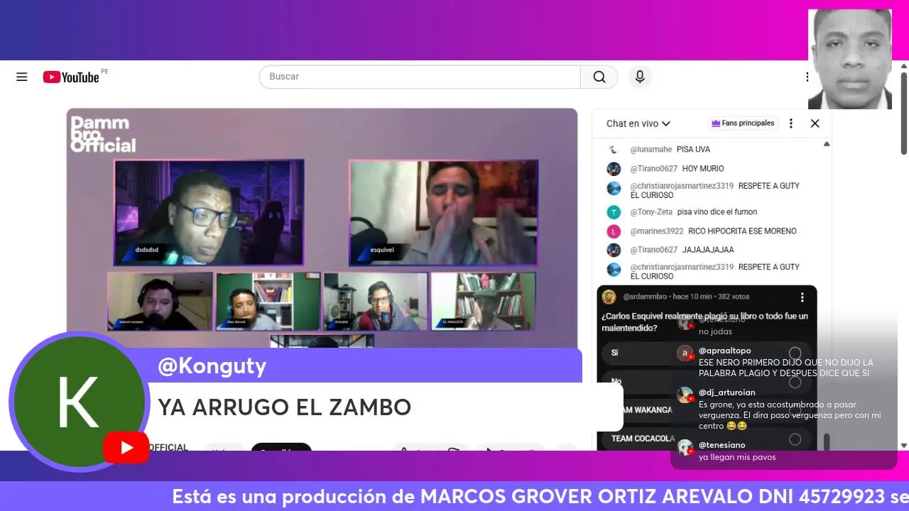Click the avatar beside HOY MURIO message
Viewport: 909px width, 511px height.
pos(614,169)
